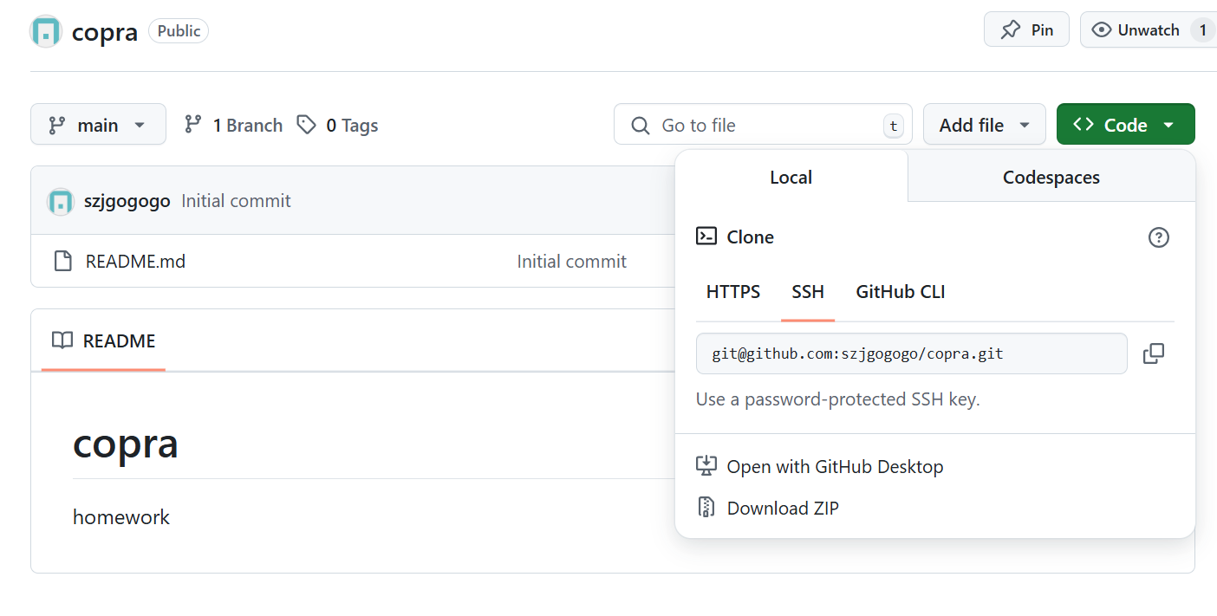
Task: Click szjgogogo avatar in commit row
Action: tap(61, 201)
